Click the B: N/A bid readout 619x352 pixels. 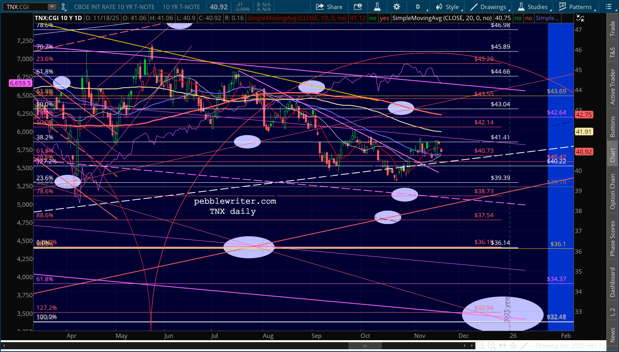(x=264, y=5)
